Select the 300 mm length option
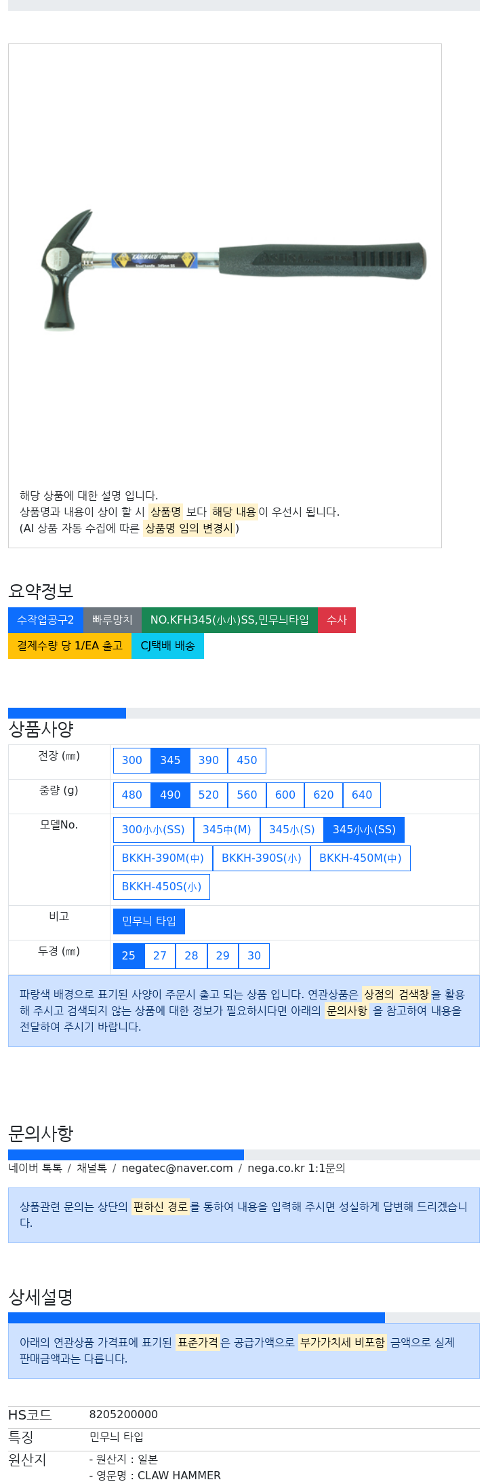The width and height of the screenshot is (488, 1484). [x=132, y=760]
